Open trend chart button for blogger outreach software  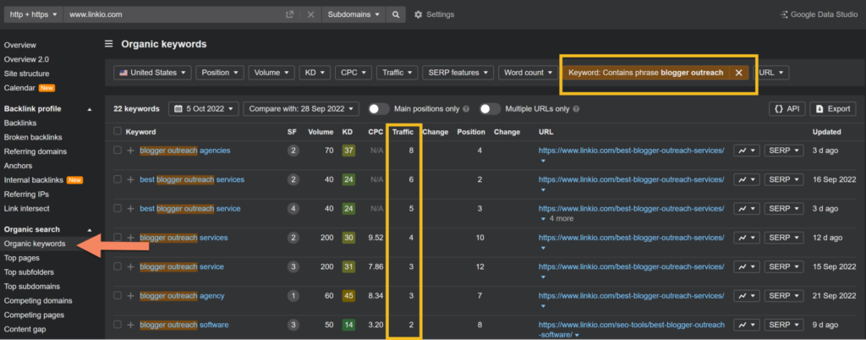(747, 325)
